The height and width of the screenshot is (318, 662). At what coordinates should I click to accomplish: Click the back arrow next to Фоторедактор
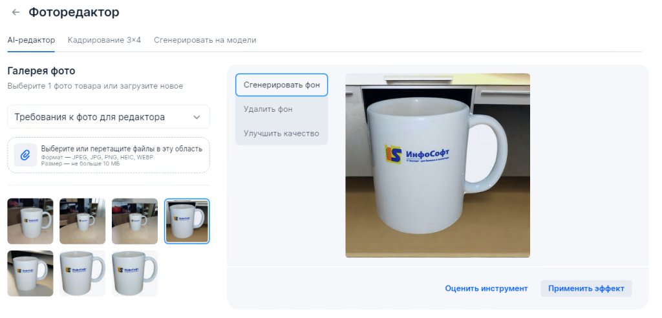[x=16, y=12]
